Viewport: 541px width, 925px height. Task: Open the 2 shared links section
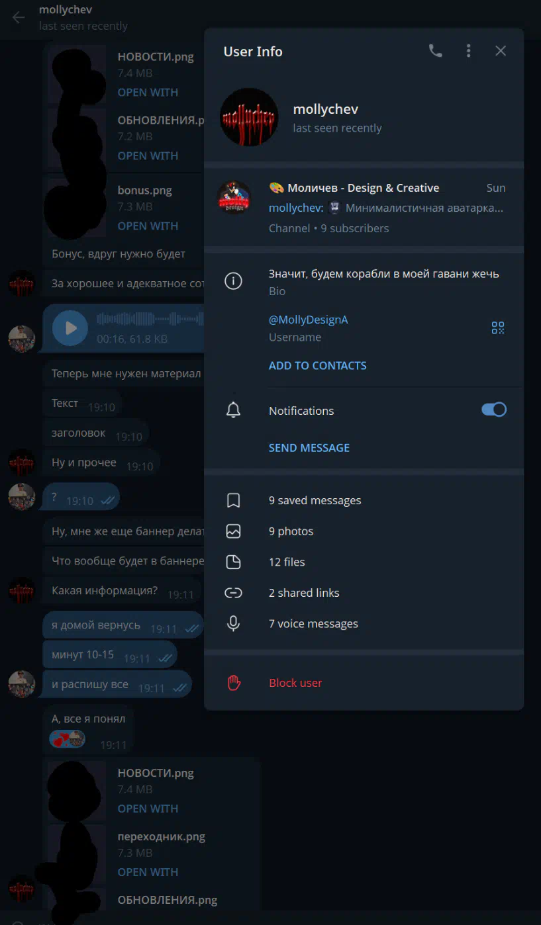(364, 593)
